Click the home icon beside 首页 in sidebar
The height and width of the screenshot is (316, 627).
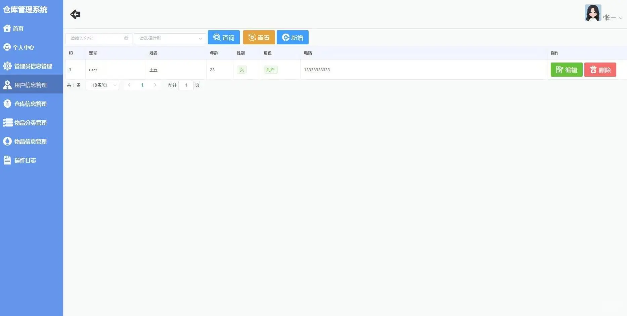[x=7, y=28]
